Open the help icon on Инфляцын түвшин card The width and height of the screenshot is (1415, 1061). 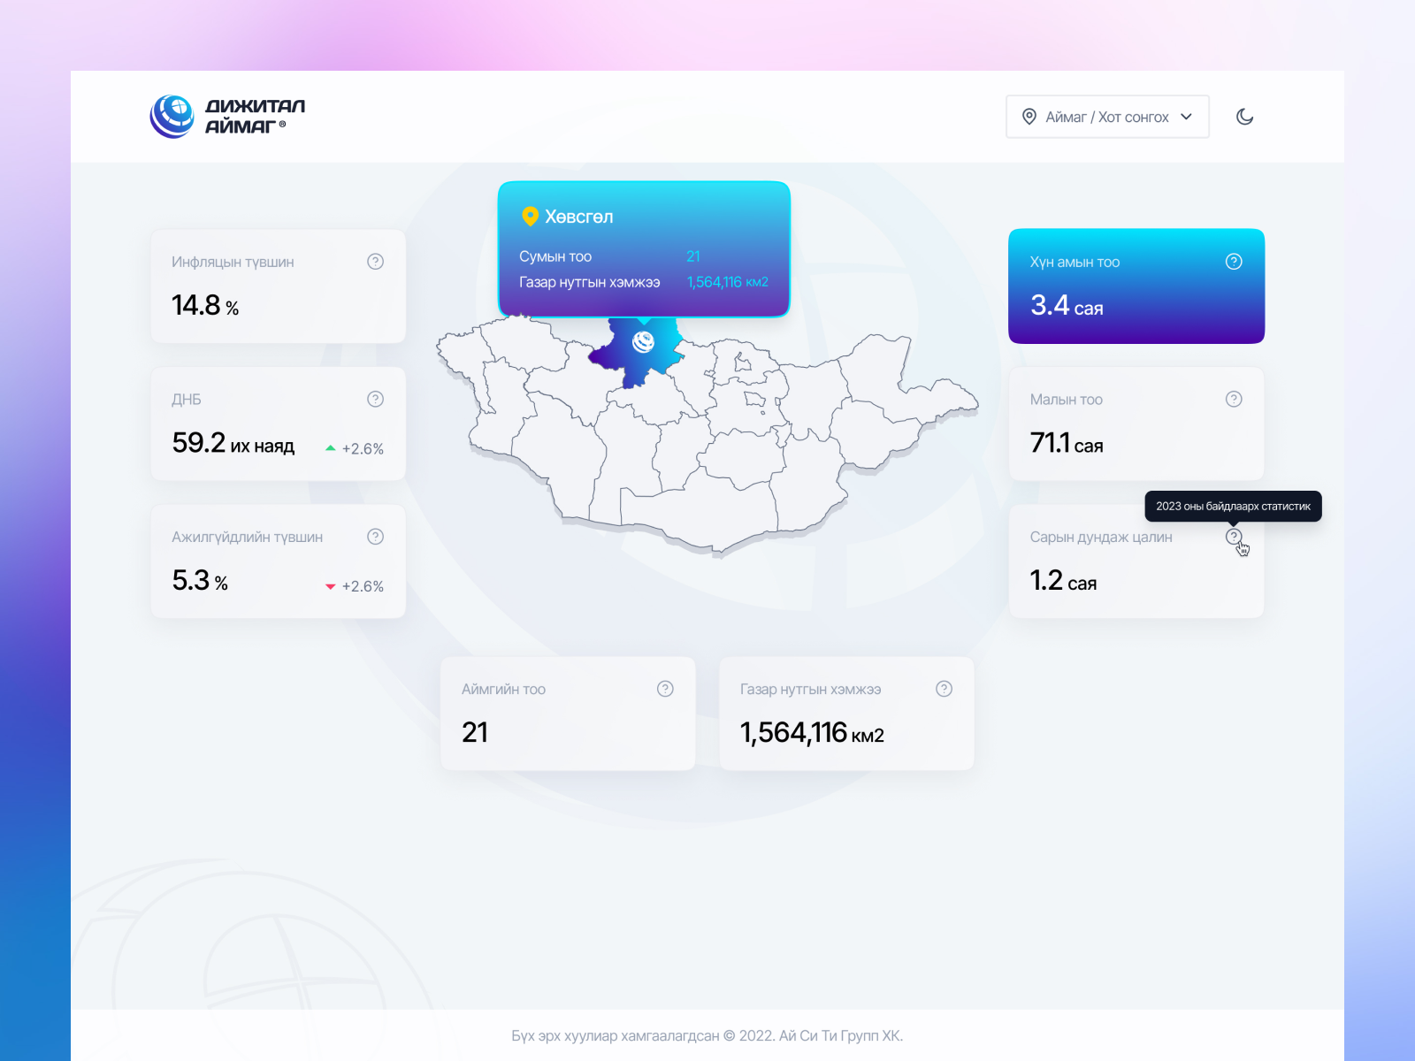tap(375, 262)
